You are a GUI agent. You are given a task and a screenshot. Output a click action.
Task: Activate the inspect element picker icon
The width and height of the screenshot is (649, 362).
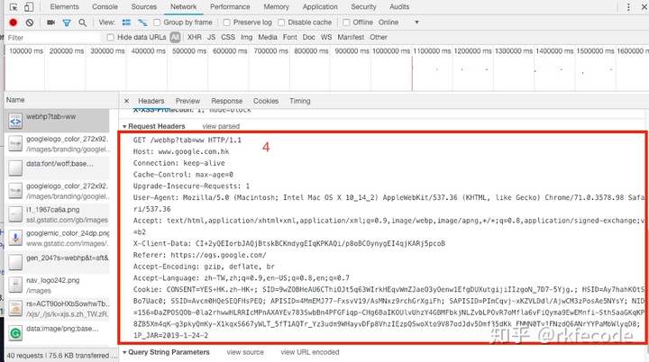pos(14,7)
